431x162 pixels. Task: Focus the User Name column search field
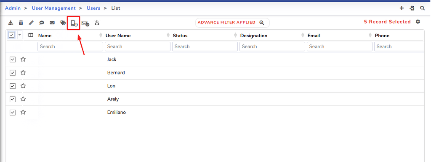138,46
